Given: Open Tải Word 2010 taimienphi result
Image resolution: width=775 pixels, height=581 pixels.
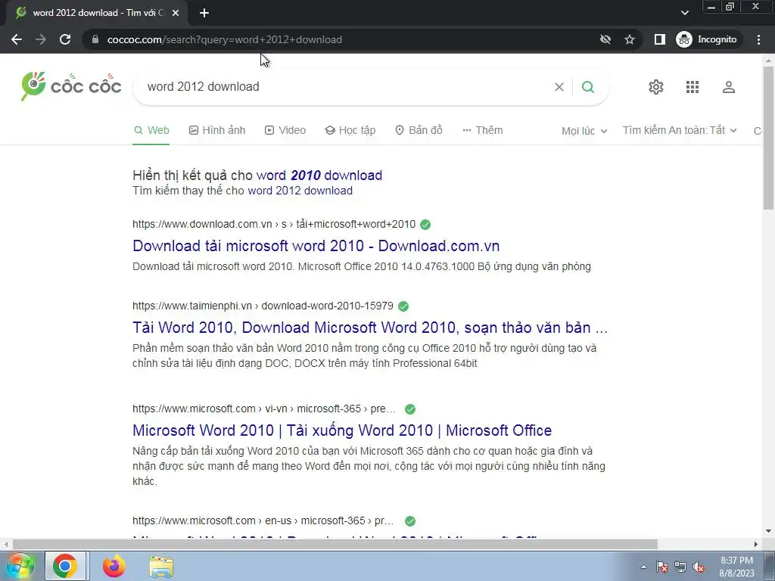Looking at the screenshot, I should [369, 328].
